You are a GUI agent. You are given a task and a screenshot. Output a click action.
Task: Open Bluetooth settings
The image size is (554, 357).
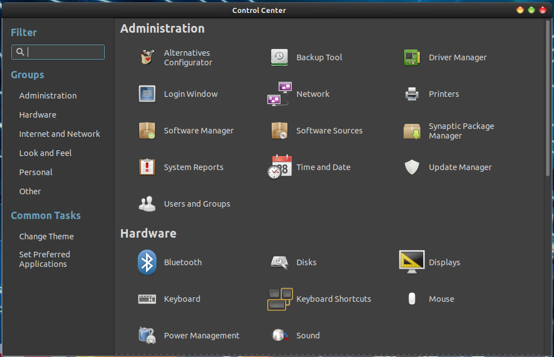[x=183, y=262]
